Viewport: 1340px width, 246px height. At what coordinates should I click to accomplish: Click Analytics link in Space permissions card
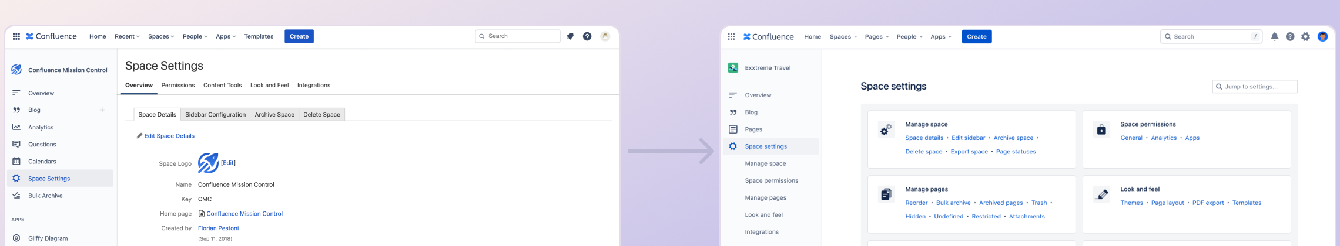coord(1164,138)
